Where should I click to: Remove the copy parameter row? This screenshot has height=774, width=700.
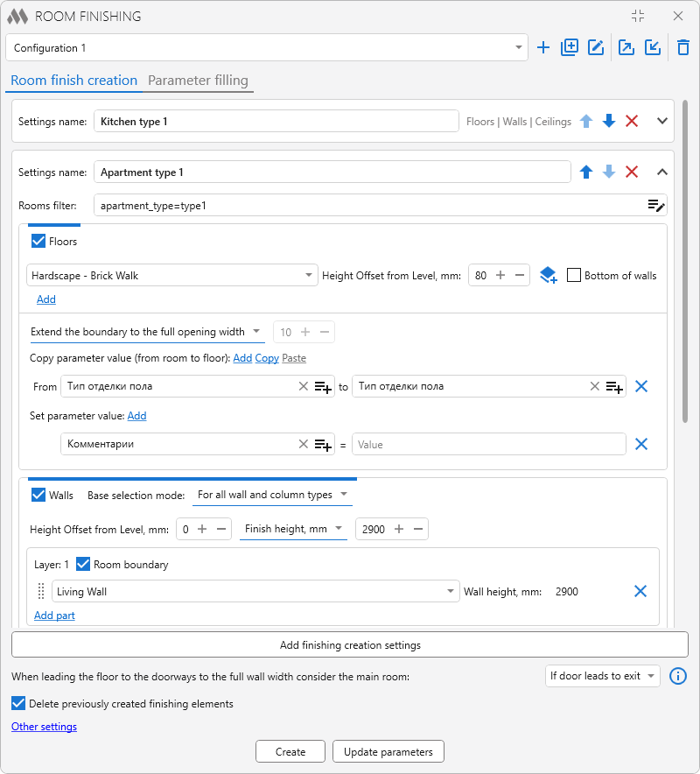641,386
